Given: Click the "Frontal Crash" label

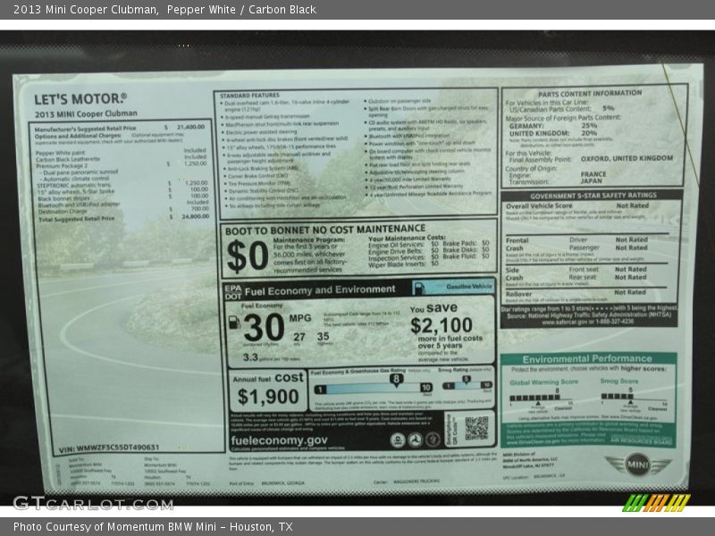Looking at the screenshot, I should tap(517, 244).
